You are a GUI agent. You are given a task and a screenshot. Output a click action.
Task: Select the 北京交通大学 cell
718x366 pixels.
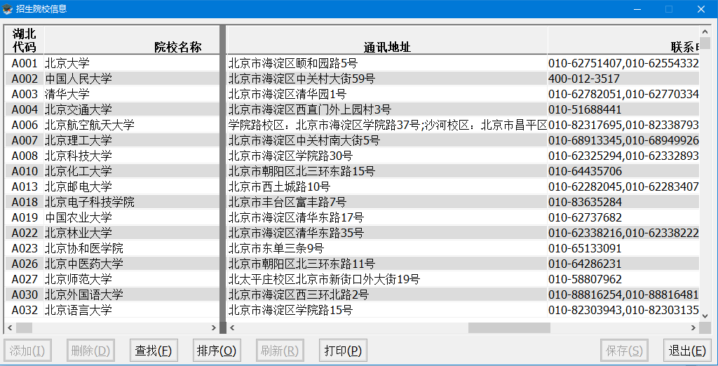(132, 109)
